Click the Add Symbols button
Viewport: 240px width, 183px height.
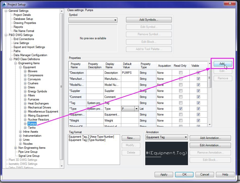point(149,20)
